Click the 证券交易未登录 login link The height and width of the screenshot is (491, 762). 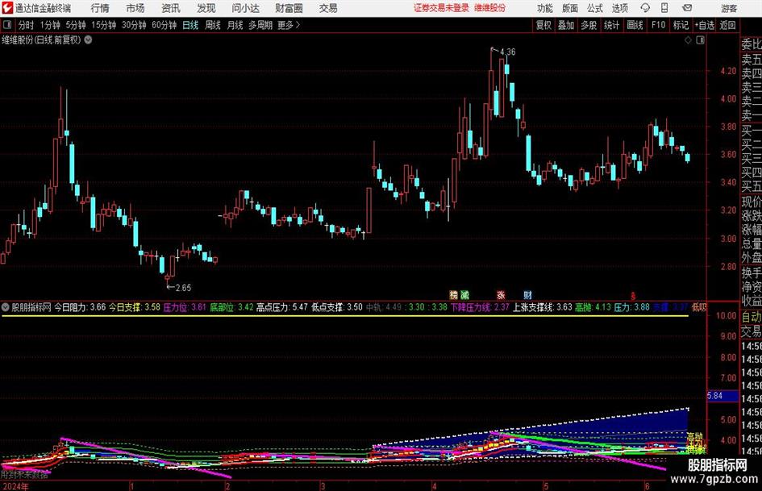[441, 8]
